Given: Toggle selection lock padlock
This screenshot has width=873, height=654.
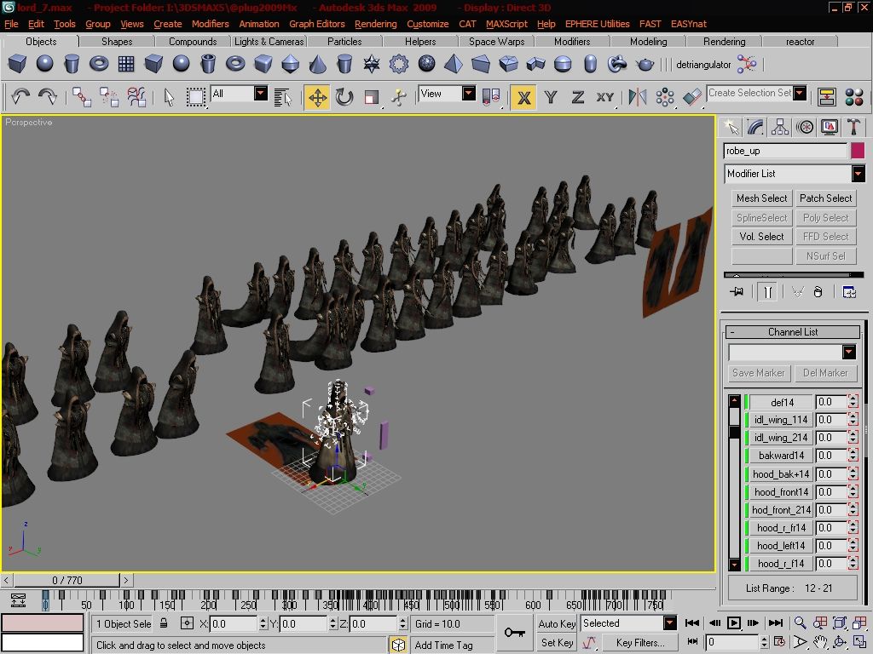Looking at the screenshot, I should 164,622.
